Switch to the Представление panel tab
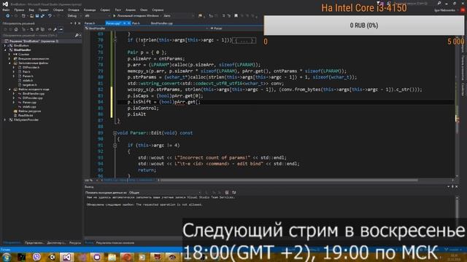This screenshot has width=467, height=262. tap(34, 242)
